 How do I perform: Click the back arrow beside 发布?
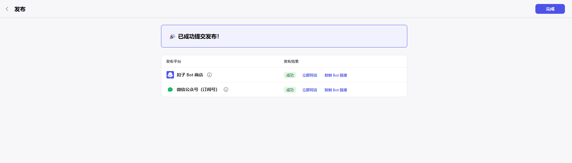coord(7,9)
